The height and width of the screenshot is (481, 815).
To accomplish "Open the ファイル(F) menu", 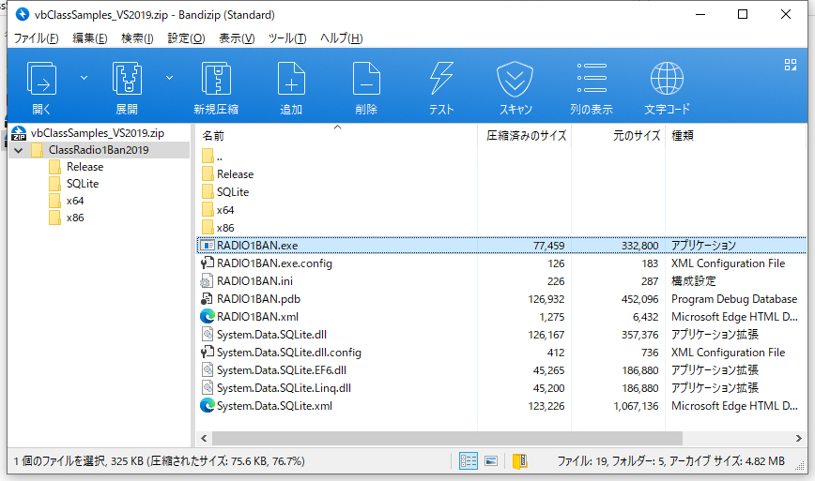I will tap(36, 38).
